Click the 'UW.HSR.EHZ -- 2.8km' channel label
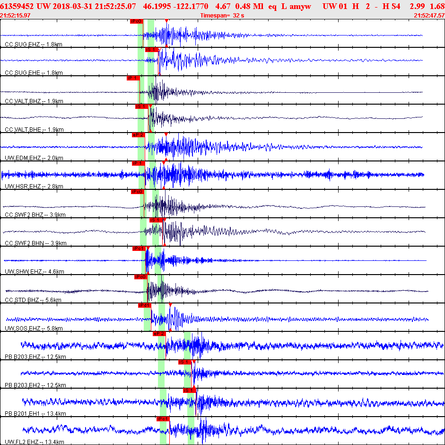The width and height of the screenshot is (445, 445). pos(34,187)
